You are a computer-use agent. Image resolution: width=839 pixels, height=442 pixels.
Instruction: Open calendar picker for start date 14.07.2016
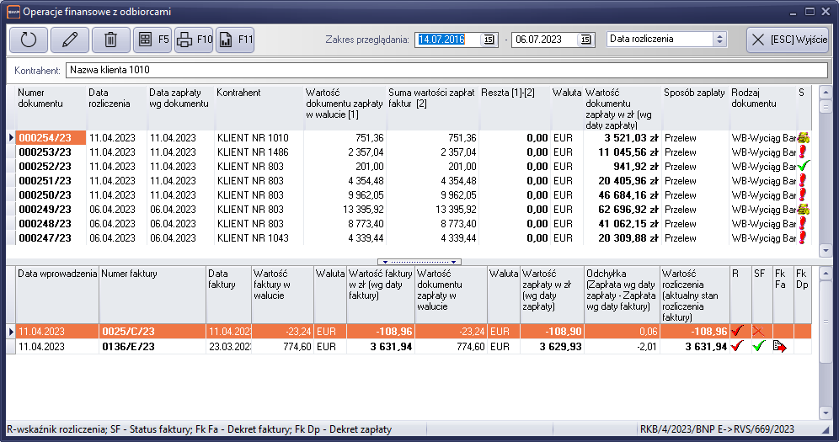tap(489, 40)
